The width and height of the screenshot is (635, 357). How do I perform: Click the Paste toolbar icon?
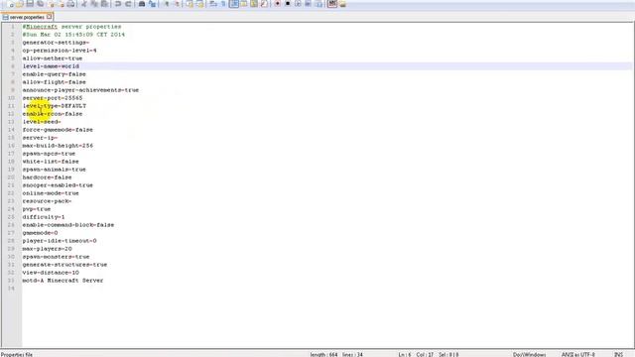pyautogui.click(x=104, y=4)
